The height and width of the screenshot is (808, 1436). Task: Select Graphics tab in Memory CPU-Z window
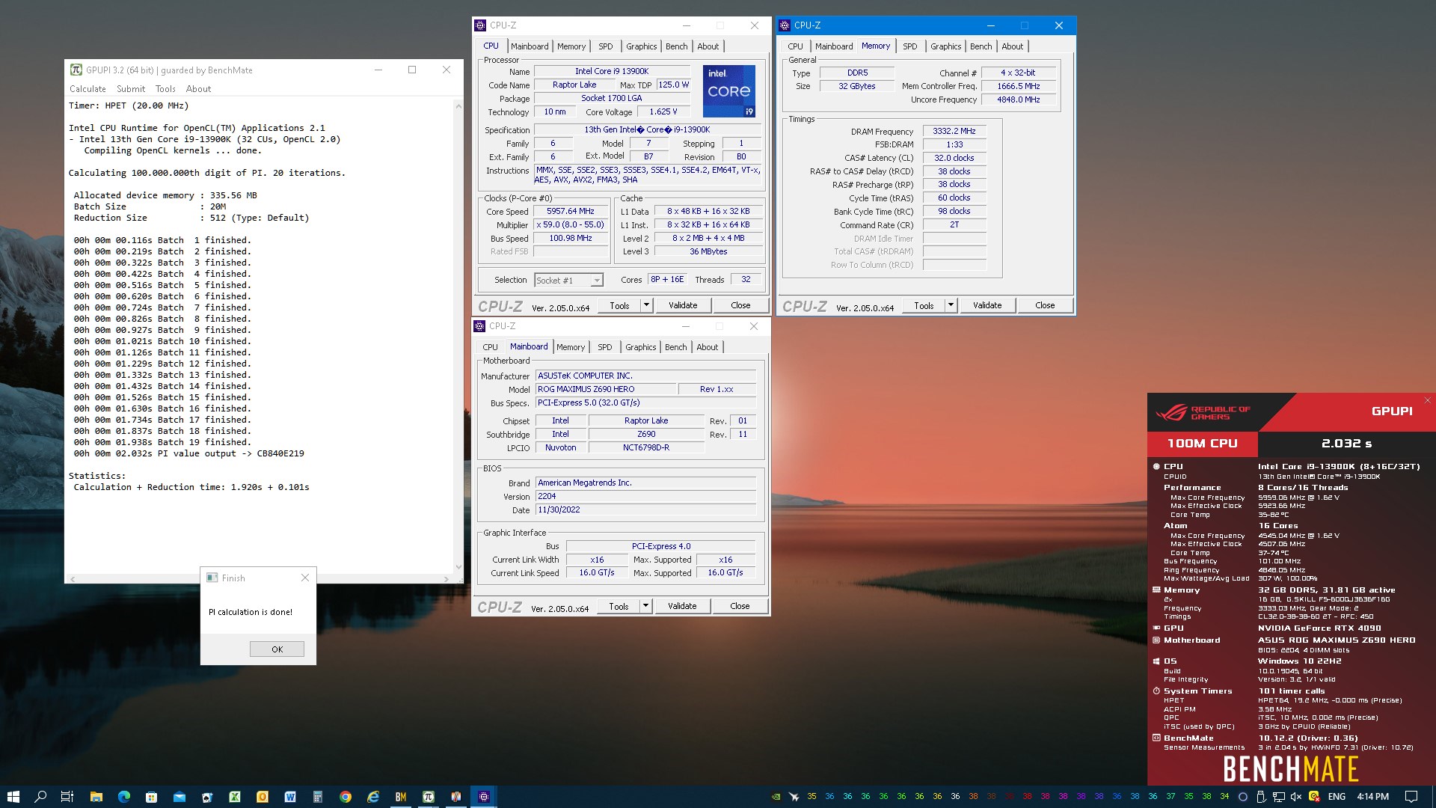945,46
